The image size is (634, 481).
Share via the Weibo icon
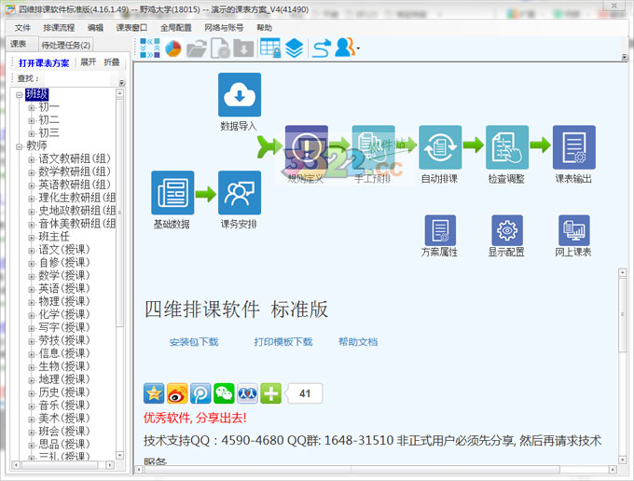177,393
